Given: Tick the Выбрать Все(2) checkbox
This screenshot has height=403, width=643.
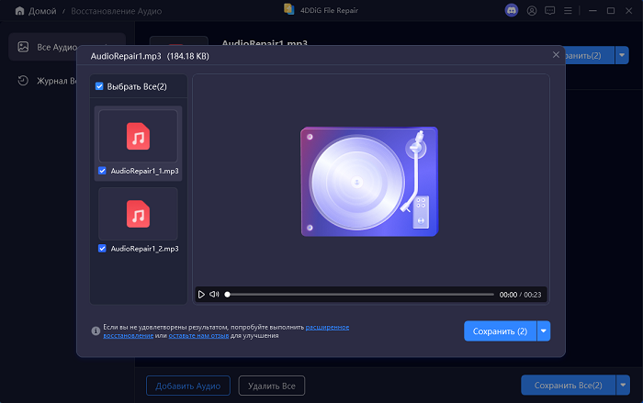Looking at the screenshot, I should click(99, 86).
